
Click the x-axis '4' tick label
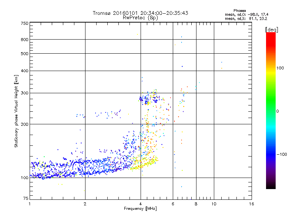(141, 204)
